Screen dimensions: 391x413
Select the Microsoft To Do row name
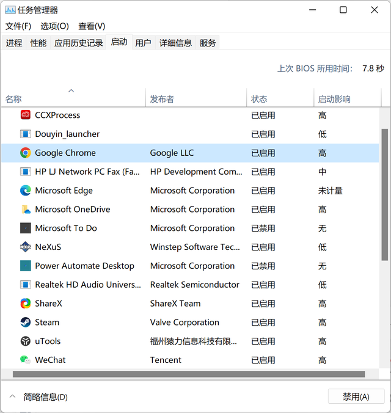66,228
